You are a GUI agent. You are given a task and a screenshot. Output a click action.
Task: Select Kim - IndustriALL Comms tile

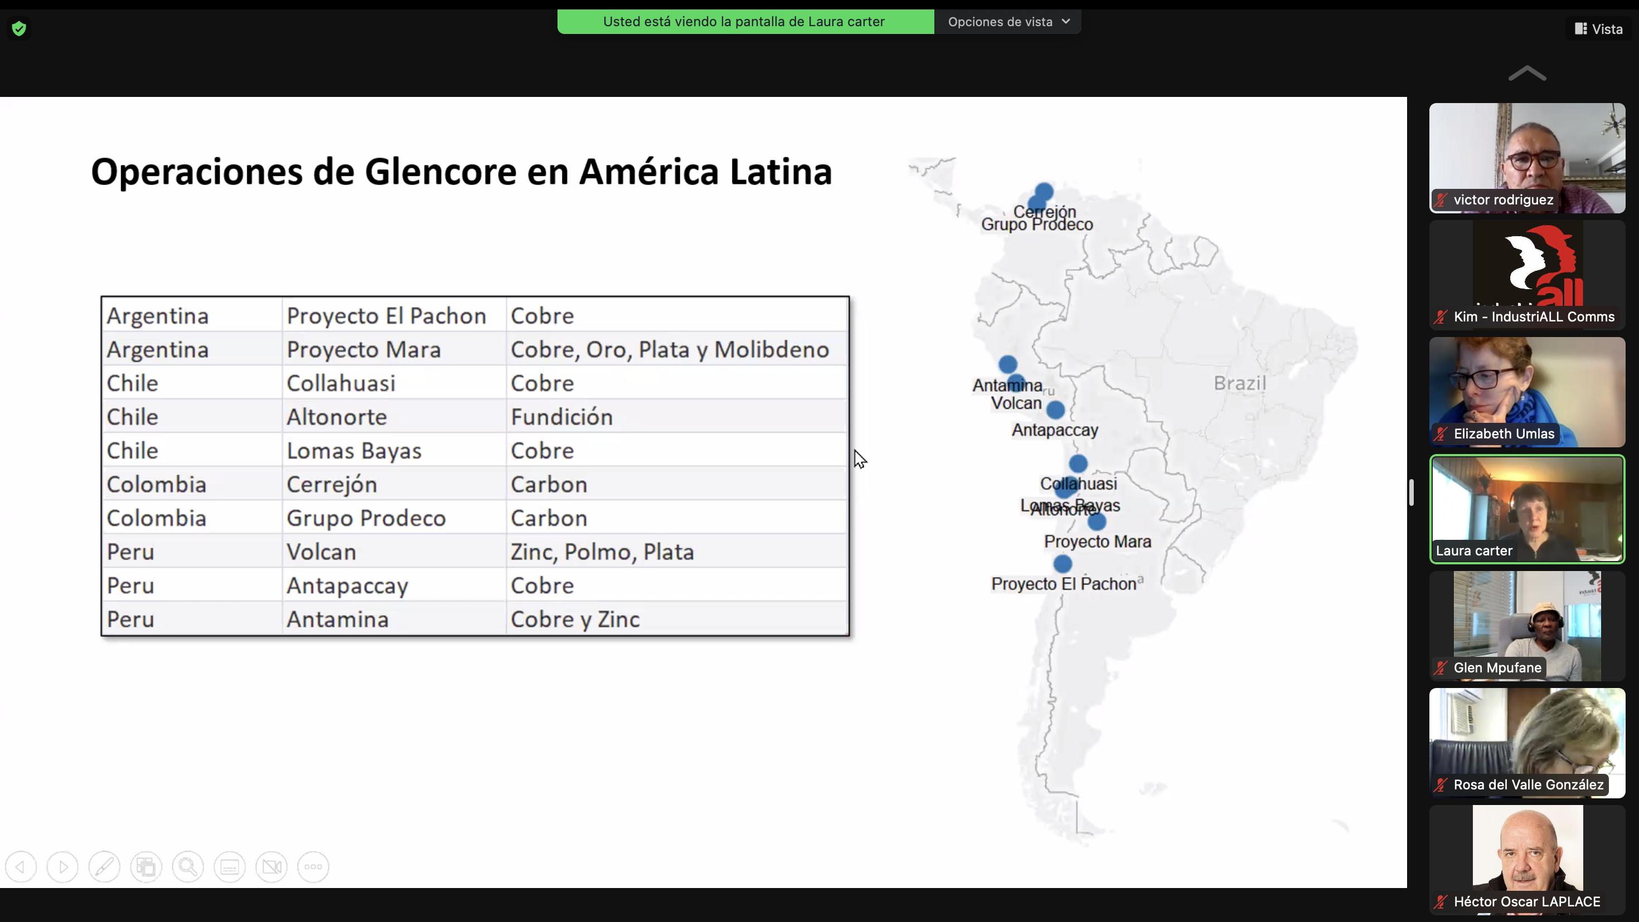1527,274
